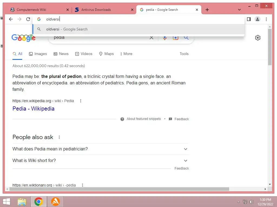Open Google quick settings gear
Image resolution: width=277 pixels, height=207 pixels.
[258, 38]
